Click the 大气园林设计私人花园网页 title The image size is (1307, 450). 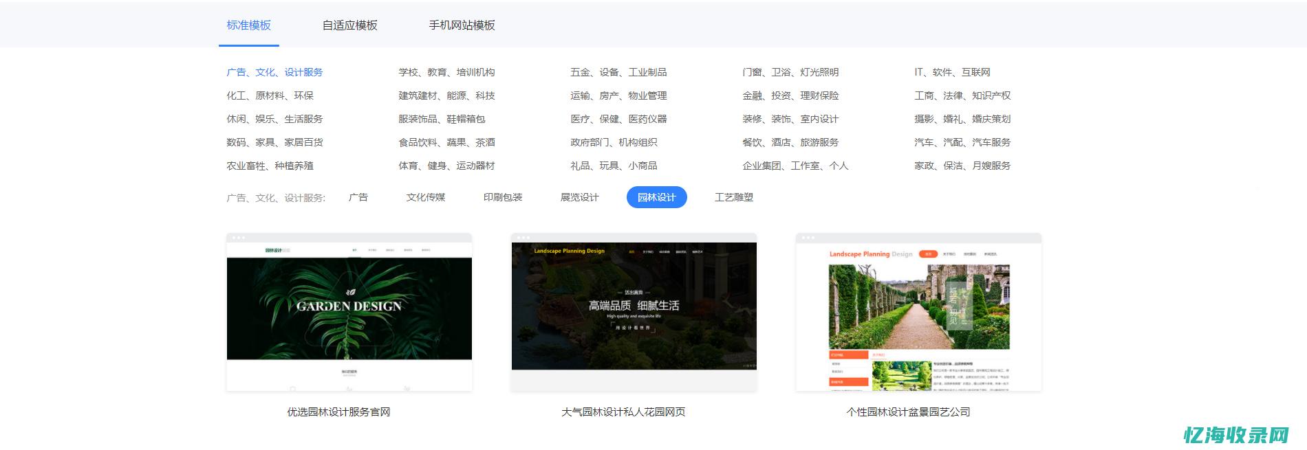tap(623, 412)
